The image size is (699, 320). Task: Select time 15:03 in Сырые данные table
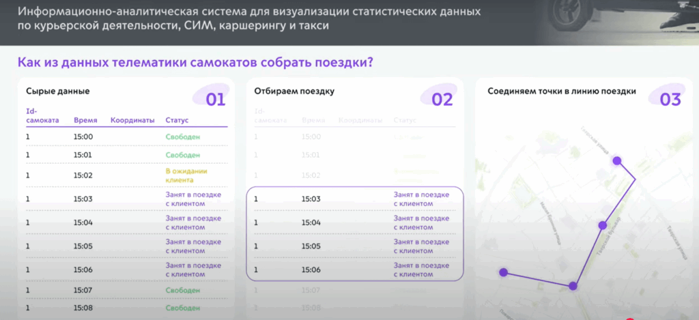83,199
